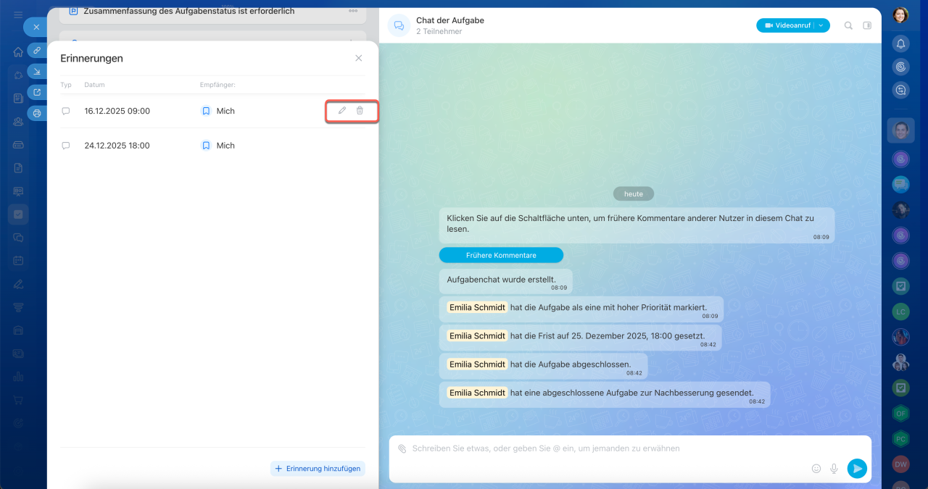Toggle the chat sidebar panel icon
The width and height of the screenshot is (928, 489).
coord(867,25)
